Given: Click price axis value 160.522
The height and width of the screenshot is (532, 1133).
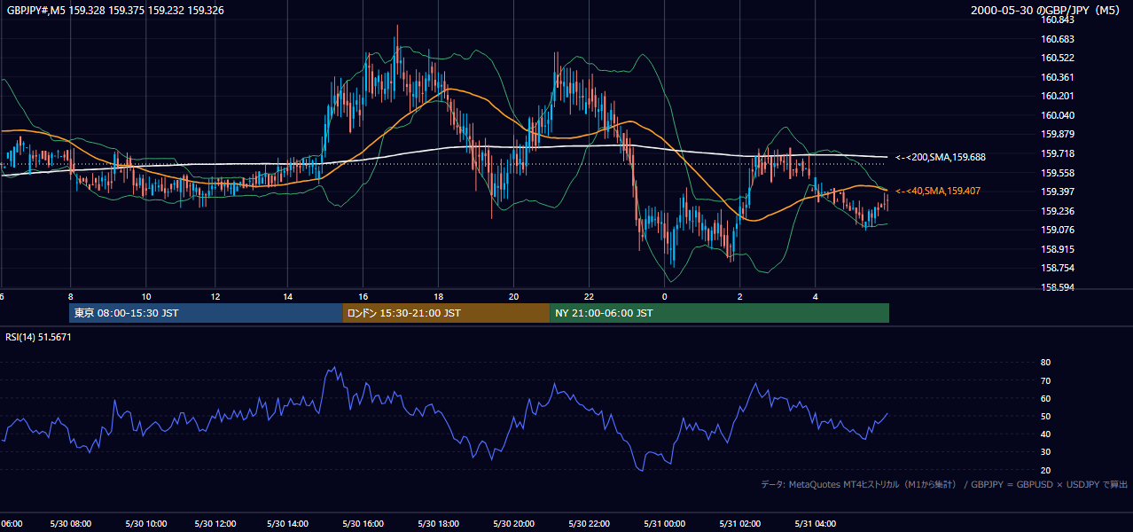Looking at the screenshot, I should pyautogui.click(x=1058, y=58).
